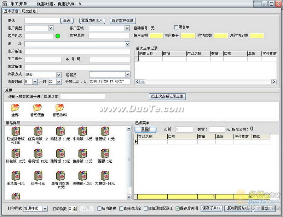Click the 电话 input field
Screen dimensions: 283x217
click(42, 21)
